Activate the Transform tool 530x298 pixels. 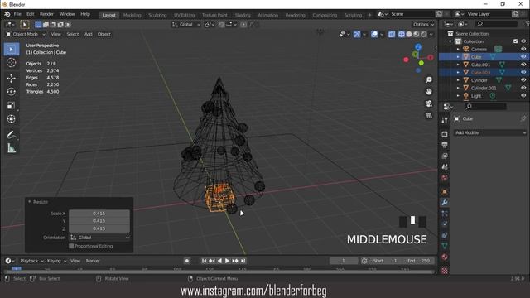(11, 119)
